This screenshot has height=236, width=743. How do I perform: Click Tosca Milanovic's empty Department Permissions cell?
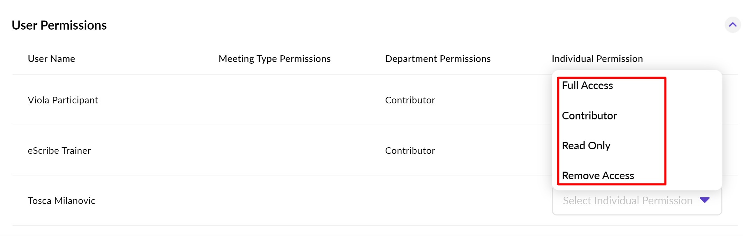438,201
